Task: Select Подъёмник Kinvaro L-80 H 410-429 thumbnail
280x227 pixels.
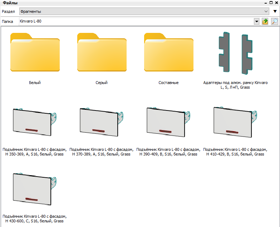Action: (x=235, y=122)
